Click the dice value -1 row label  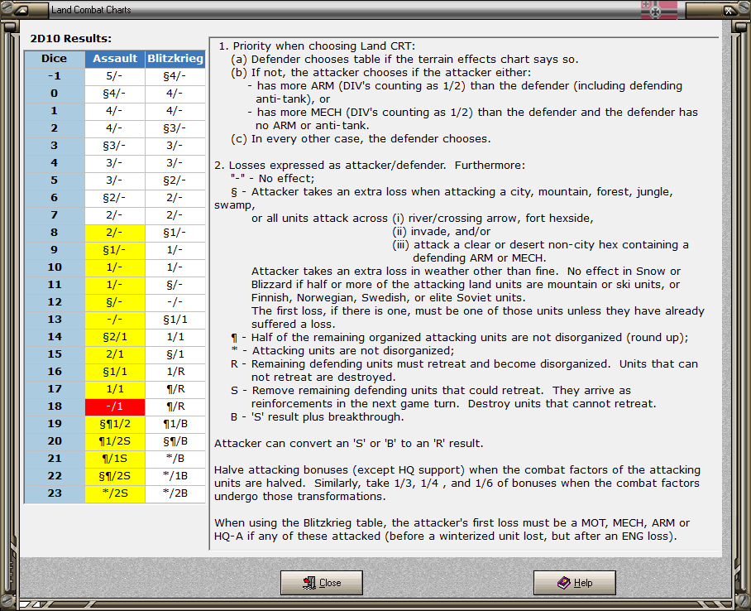coord(54,76)
